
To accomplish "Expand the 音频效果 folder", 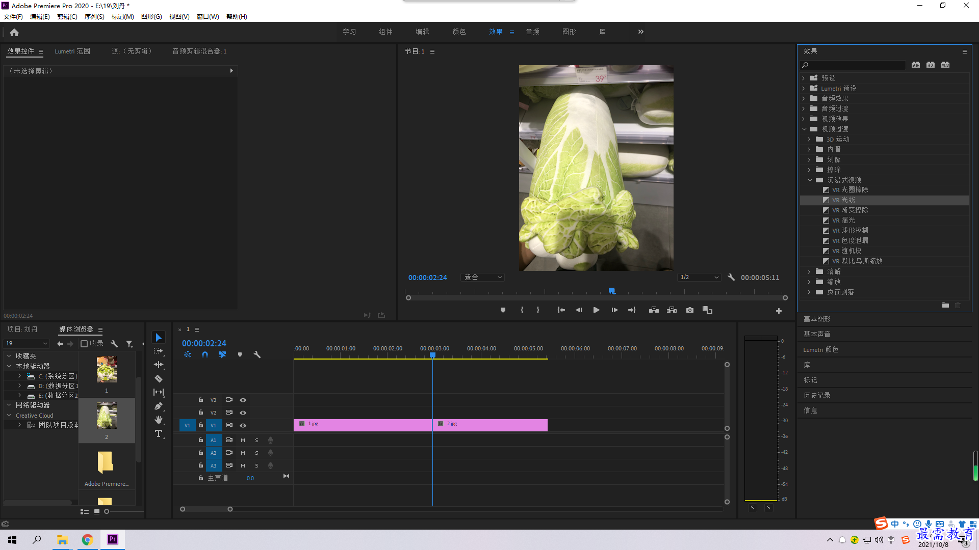I will [x=804, y=98].
